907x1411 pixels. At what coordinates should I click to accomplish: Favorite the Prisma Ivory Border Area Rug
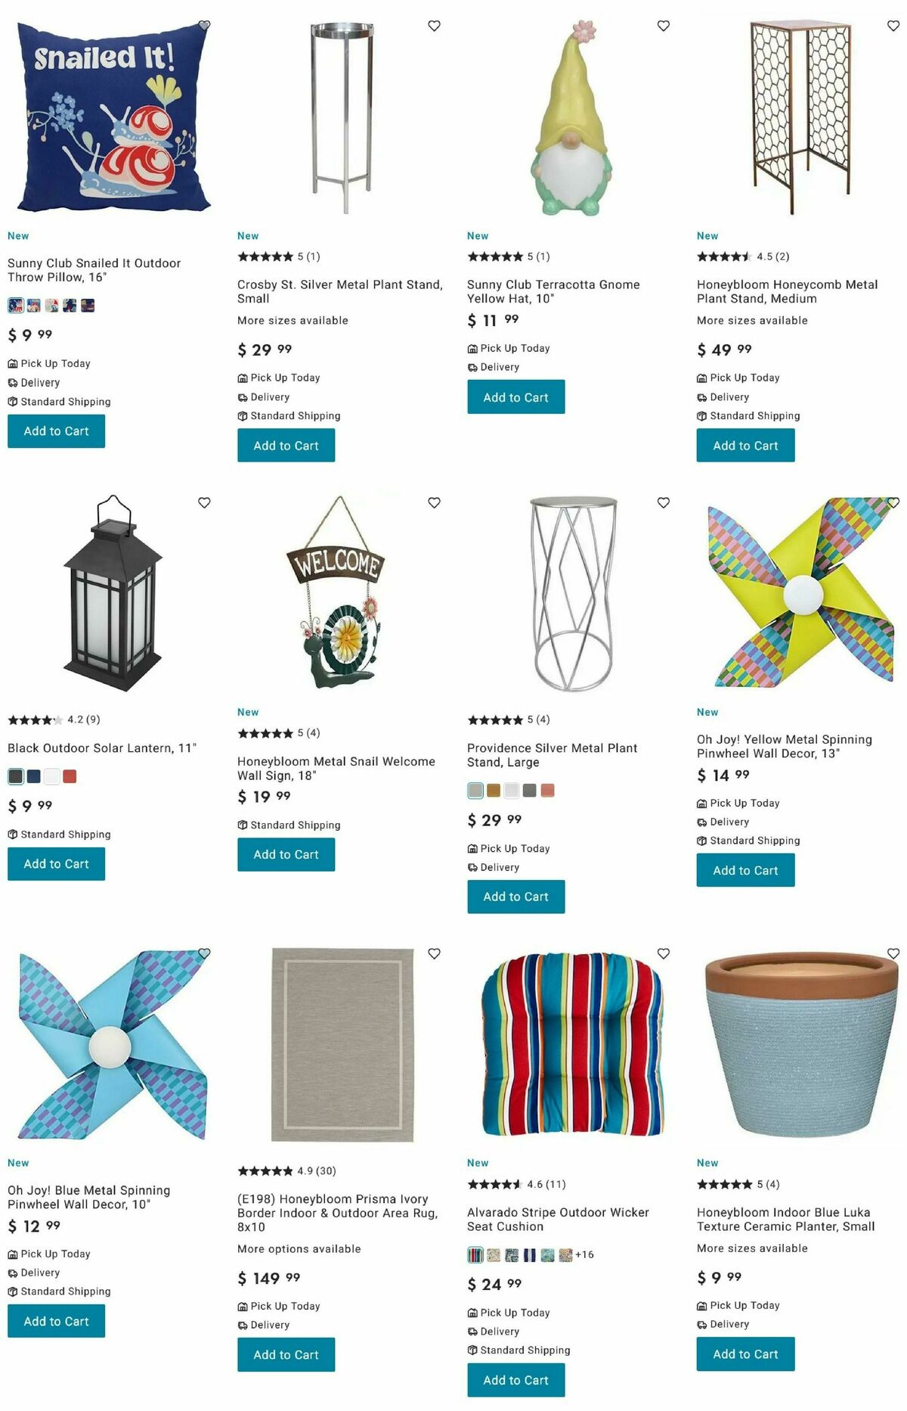tap(434, 953)
